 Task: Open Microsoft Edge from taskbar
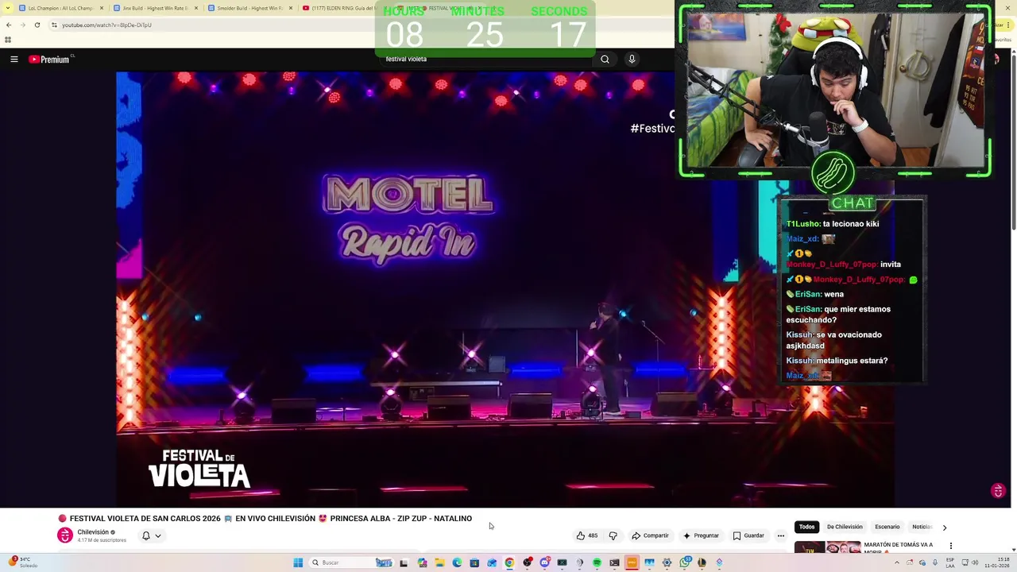pos(457,562)
